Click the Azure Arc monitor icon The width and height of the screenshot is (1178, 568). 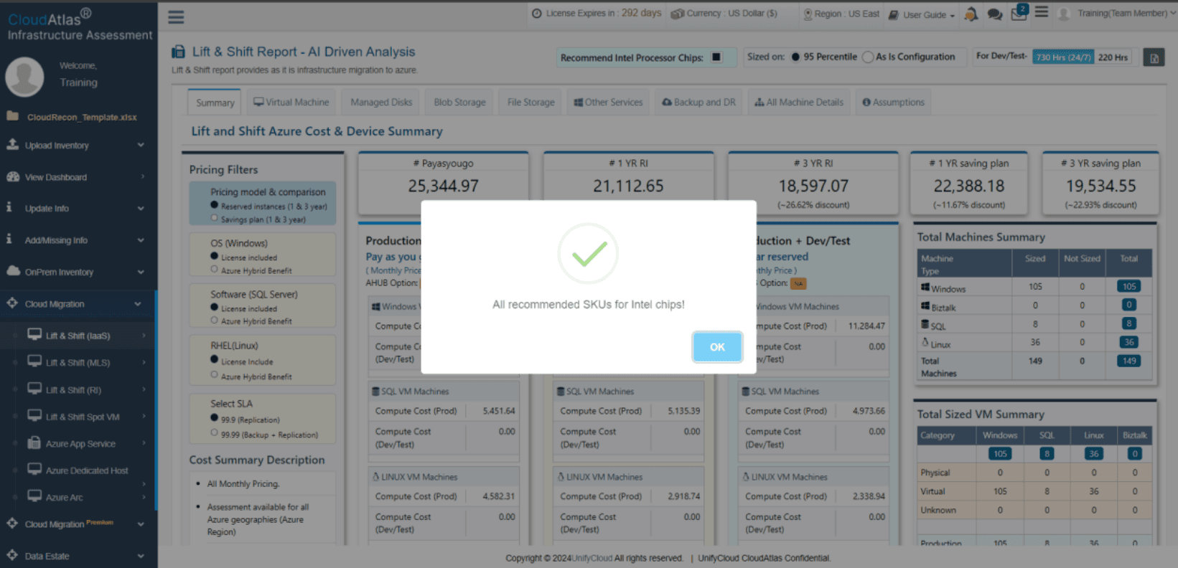coord(34,496)
